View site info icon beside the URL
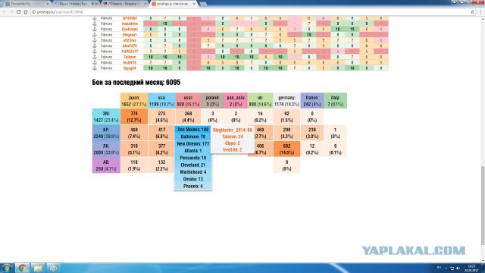The width and height of the screenshot is (485, 273). pos(33,12)
